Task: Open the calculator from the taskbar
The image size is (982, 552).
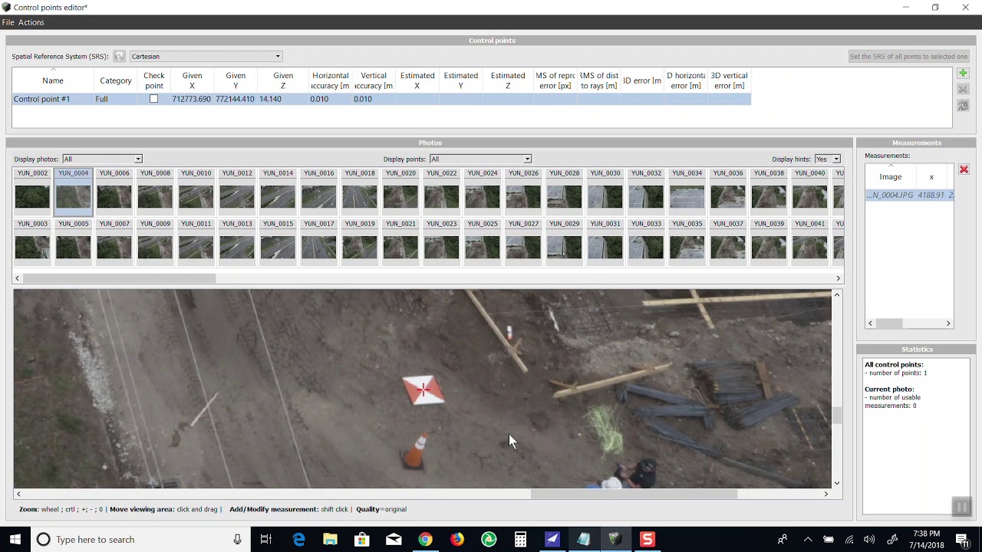Action: pyautogui.click(x=520, y=540)
